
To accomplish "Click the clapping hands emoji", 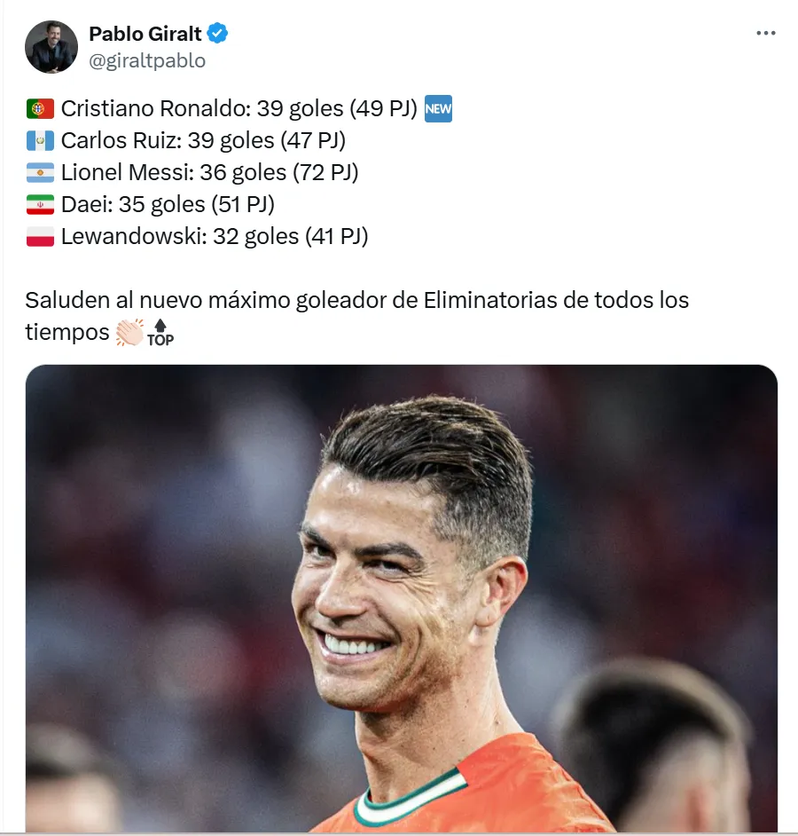I will 129,332.
